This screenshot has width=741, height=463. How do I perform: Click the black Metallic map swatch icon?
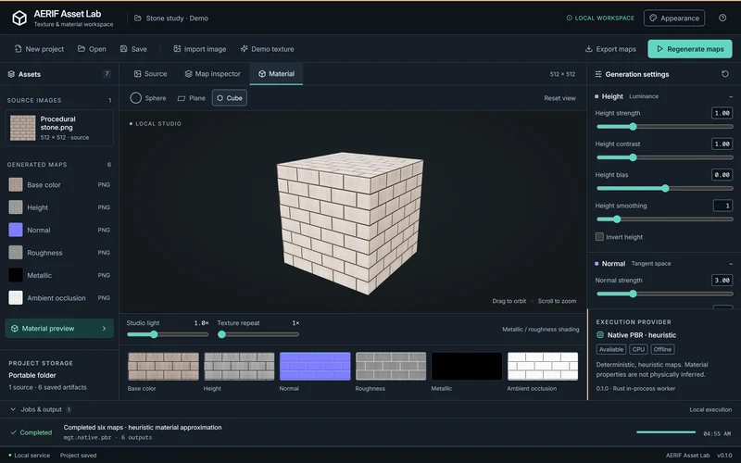tap(16, 275)
